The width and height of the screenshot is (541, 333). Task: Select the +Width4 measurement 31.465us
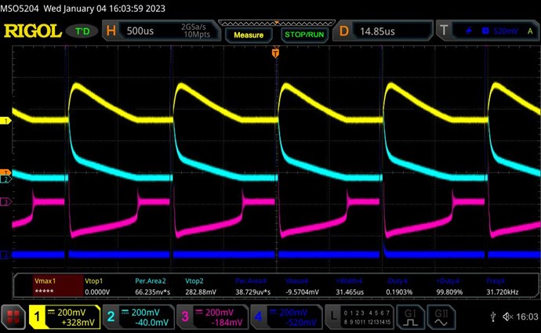(x=350, y=286)
